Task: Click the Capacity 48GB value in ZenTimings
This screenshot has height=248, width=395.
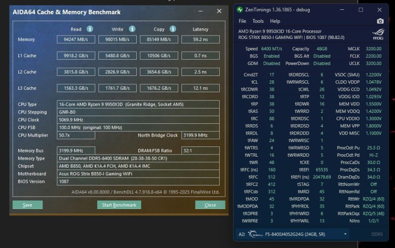Action: [x=322, y=49]
